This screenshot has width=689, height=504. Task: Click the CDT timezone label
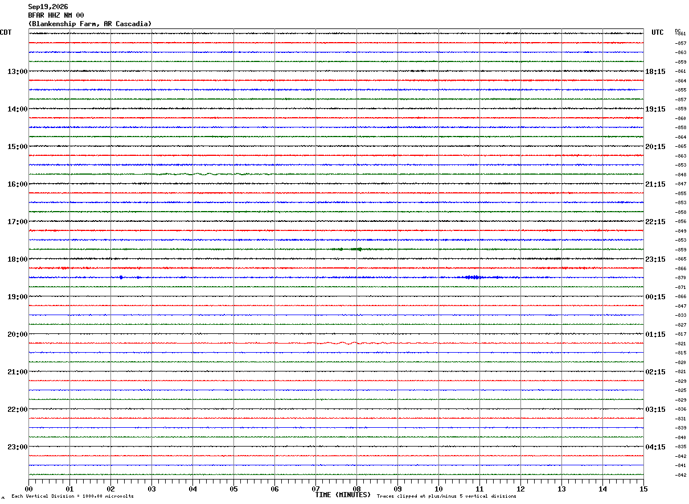6,32
